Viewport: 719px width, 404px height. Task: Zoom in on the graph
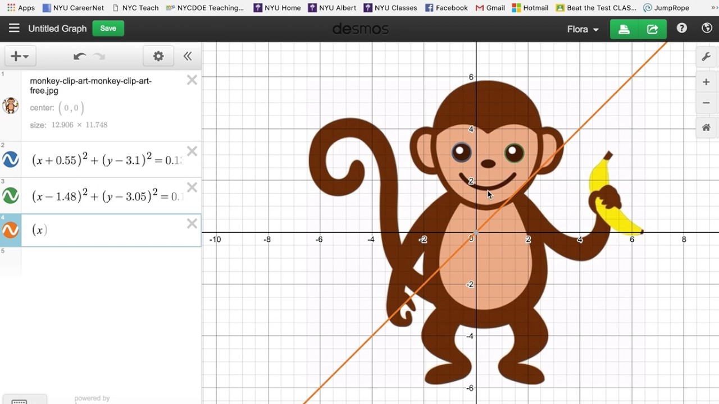point(706,82)
